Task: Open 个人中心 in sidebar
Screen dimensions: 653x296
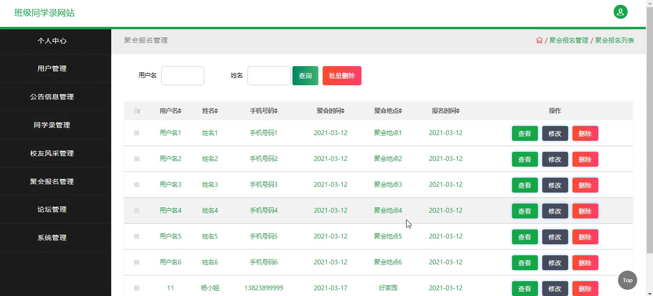Action: click(x=52, y=41)
